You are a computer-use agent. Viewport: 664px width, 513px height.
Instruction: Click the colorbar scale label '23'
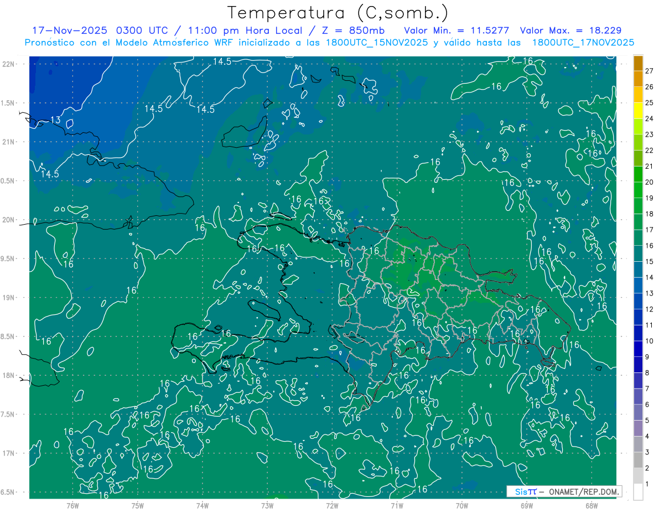point(650,134)
